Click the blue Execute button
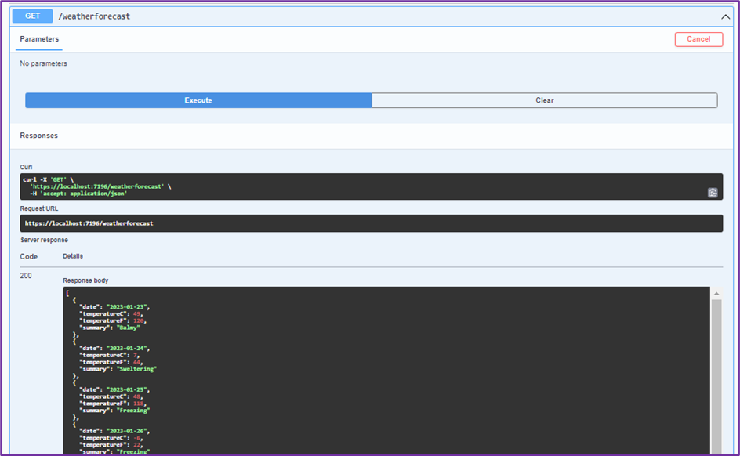Image resolution: width=740 pixels, height=456 pixels. (198, 100)
